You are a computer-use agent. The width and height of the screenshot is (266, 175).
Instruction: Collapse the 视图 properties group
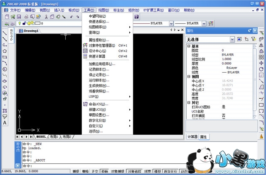point(189,76)
